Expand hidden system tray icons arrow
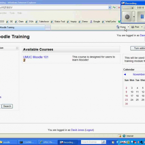This screenshot has height=145, width=145. tap(118, 142)
